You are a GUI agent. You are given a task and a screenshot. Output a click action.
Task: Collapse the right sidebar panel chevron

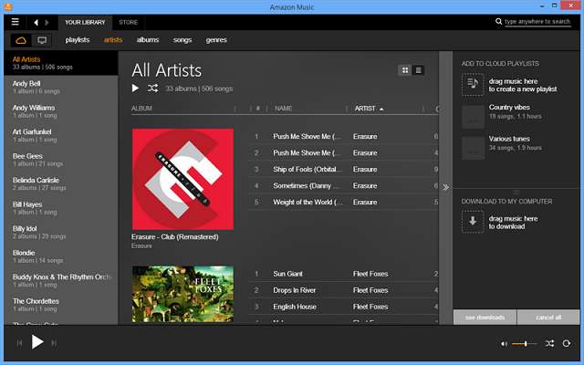445,187
